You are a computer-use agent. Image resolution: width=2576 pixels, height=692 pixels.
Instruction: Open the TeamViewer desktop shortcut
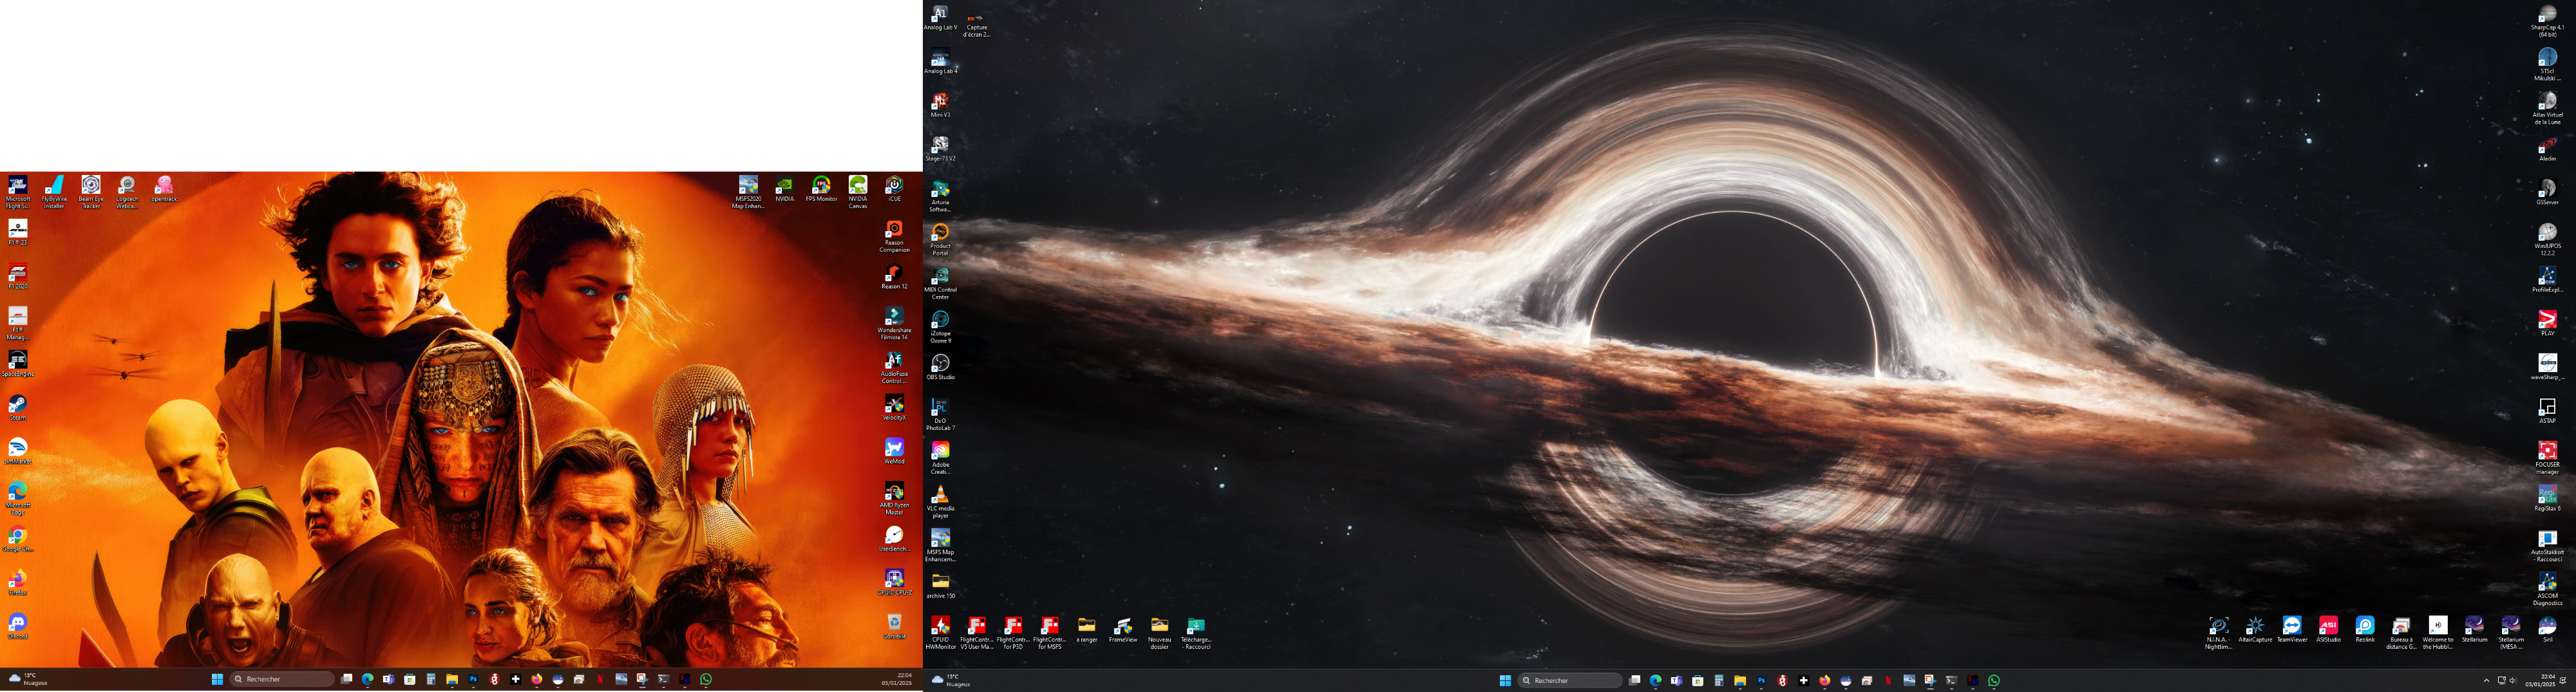pyautogui.click(x=2291, y=630)
